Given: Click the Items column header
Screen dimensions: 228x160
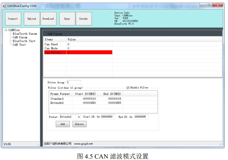Looking at the screenshot, I should click(55, 39).
